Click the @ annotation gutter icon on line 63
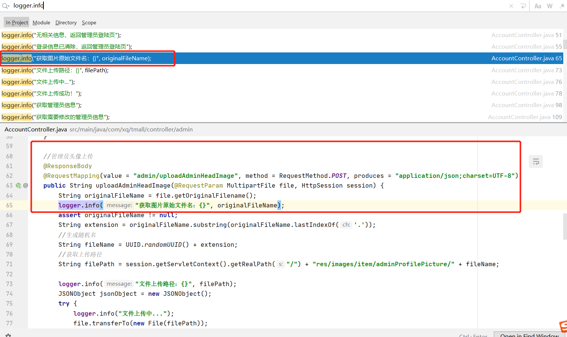The height and width of the screenshot is (337, 567). point(25,185)
